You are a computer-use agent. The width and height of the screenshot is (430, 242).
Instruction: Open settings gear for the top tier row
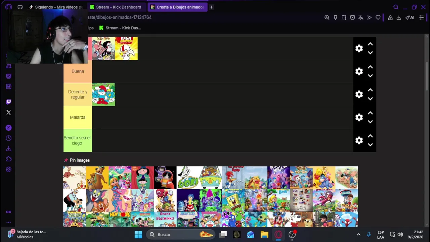[x=359, y=48]
